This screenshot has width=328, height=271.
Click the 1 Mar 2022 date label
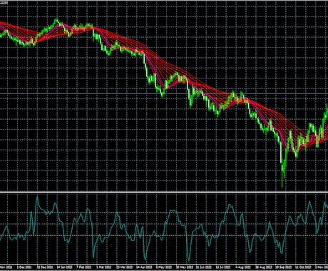[x=104, y=267]
